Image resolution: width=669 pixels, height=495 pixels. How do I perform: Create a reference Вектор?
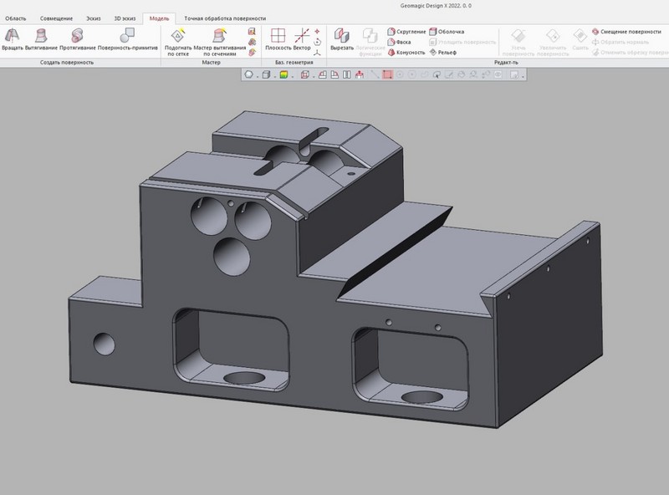click(302, 39)
